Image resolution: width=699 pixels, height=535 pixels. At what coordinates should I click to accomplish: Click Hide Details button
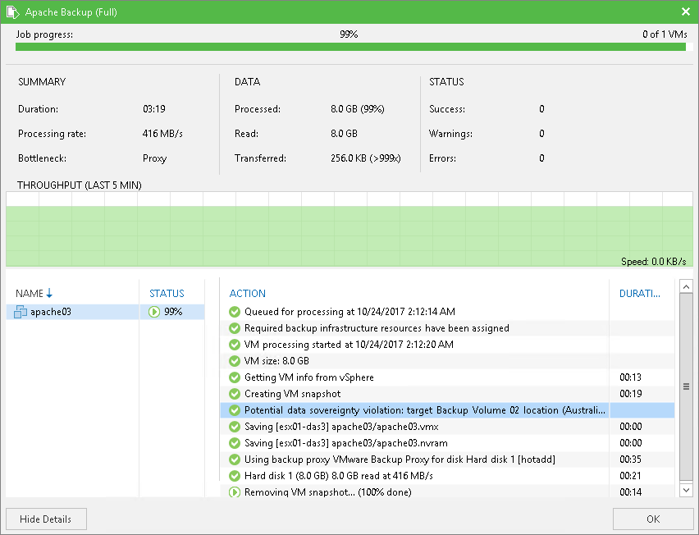point(47,519)
